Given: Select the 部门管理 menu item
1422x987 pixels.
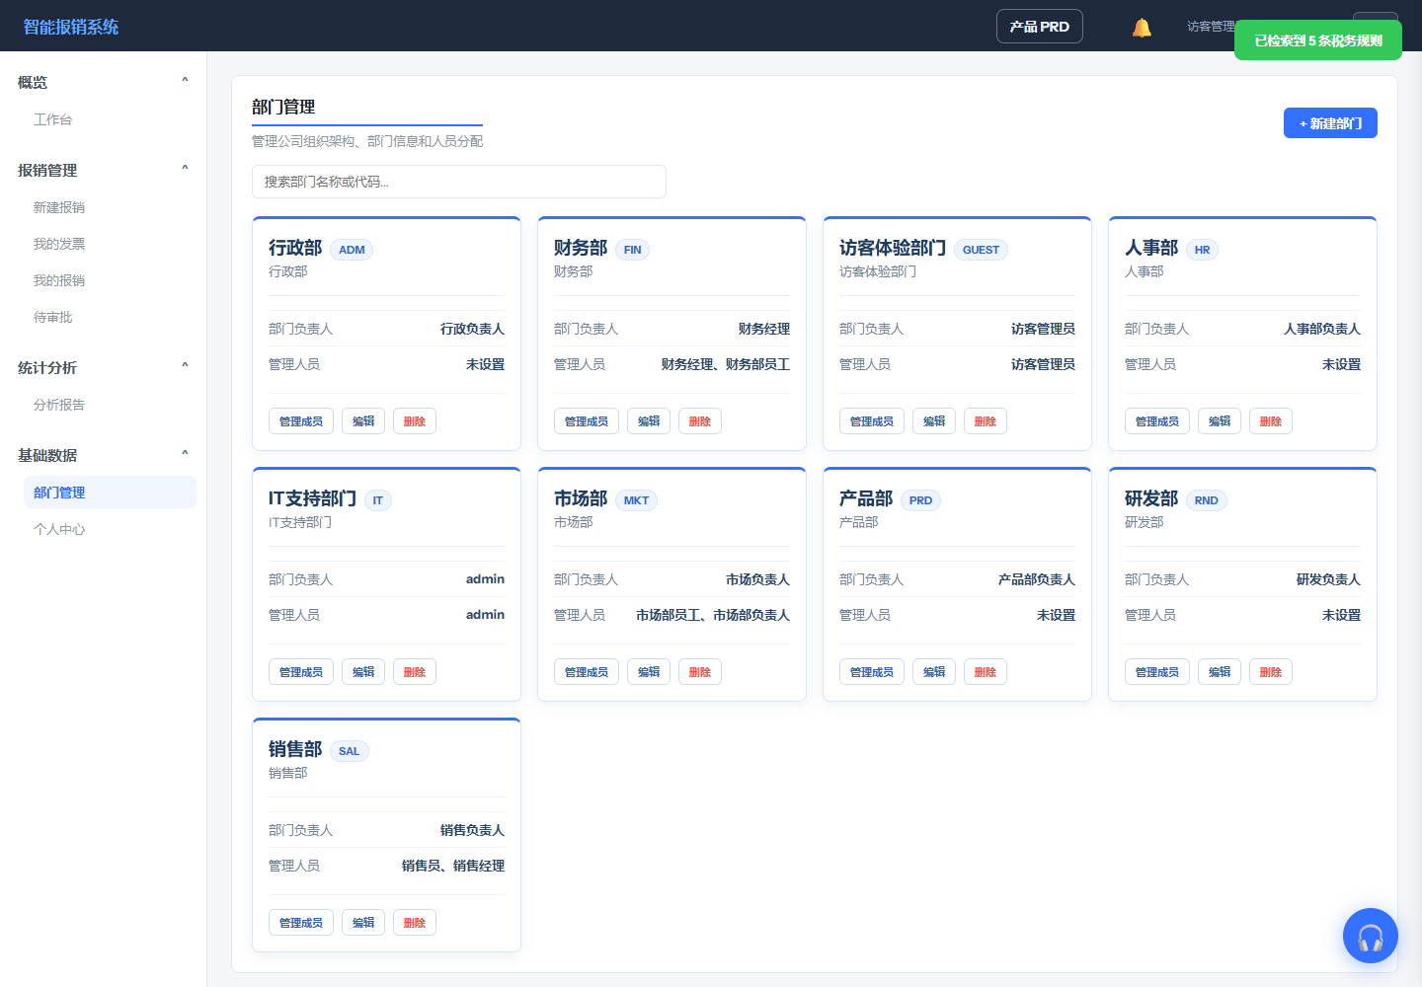Looking at the screenshot, I should [110, 493].
